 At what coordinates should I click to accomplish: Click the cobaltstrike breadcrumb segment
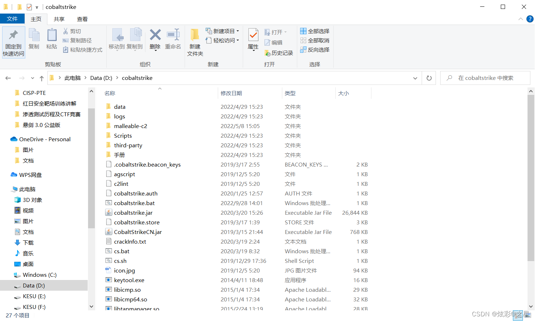tap(137, 78)
